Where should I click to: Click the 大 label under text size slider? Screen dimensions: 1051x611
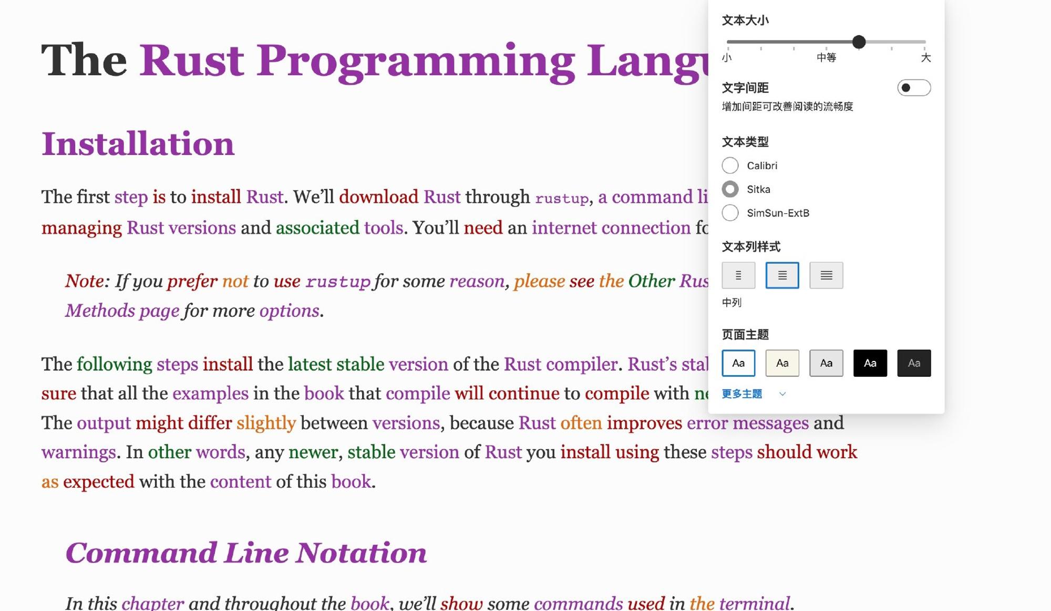click(926, 57)
